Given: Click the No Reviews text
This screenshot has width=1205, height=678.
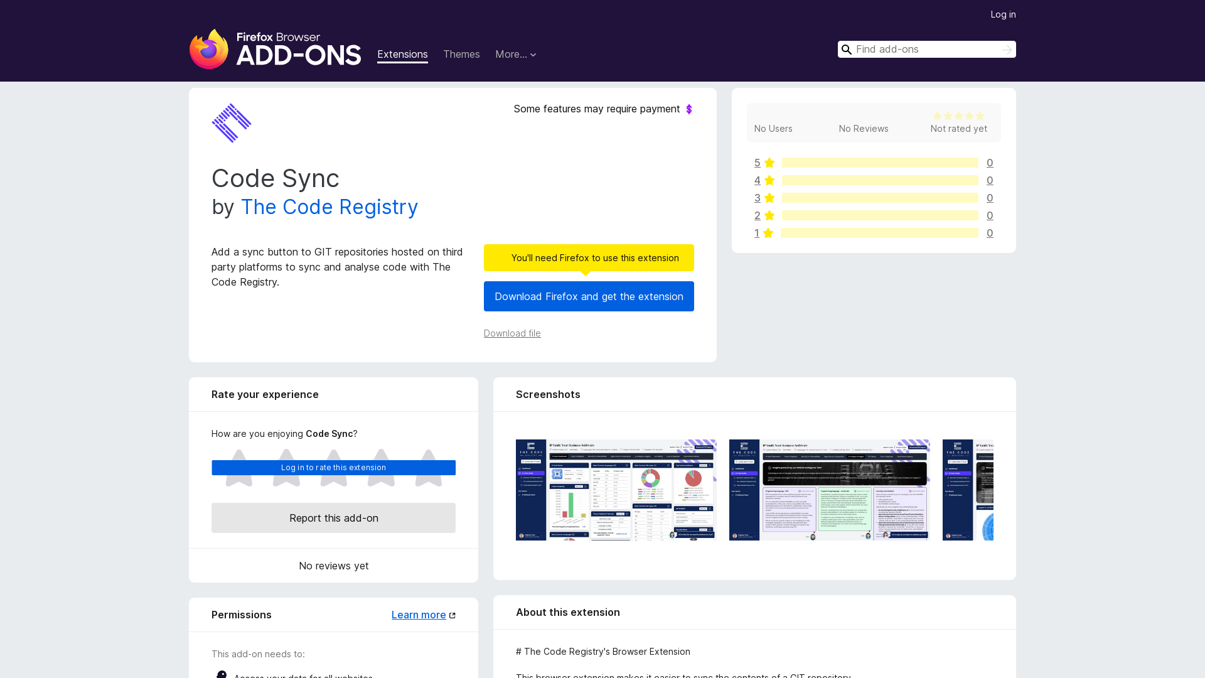Looking at the screenshot, I should coord(864,129).
